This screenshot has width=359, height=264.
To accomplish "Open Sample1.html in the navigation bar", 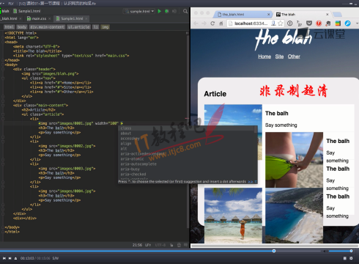I will pos(27,11).
